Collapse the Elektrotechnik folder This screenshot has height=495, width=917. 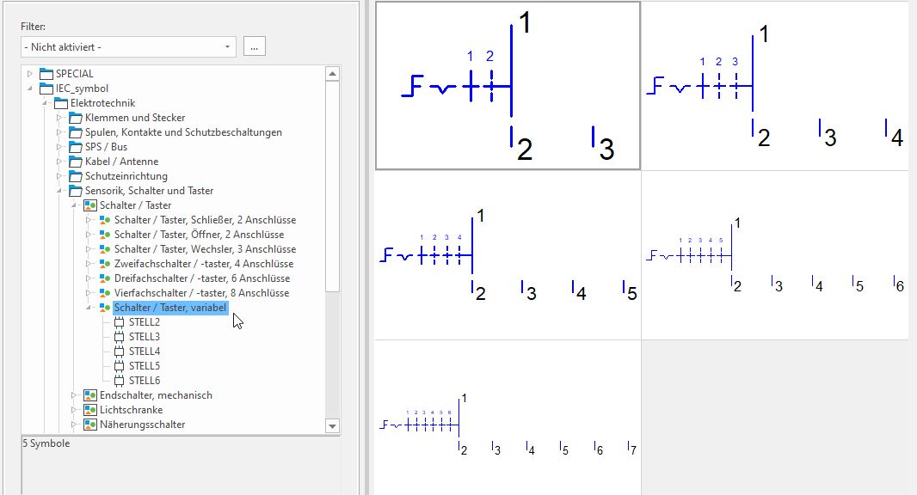[45, 103]
